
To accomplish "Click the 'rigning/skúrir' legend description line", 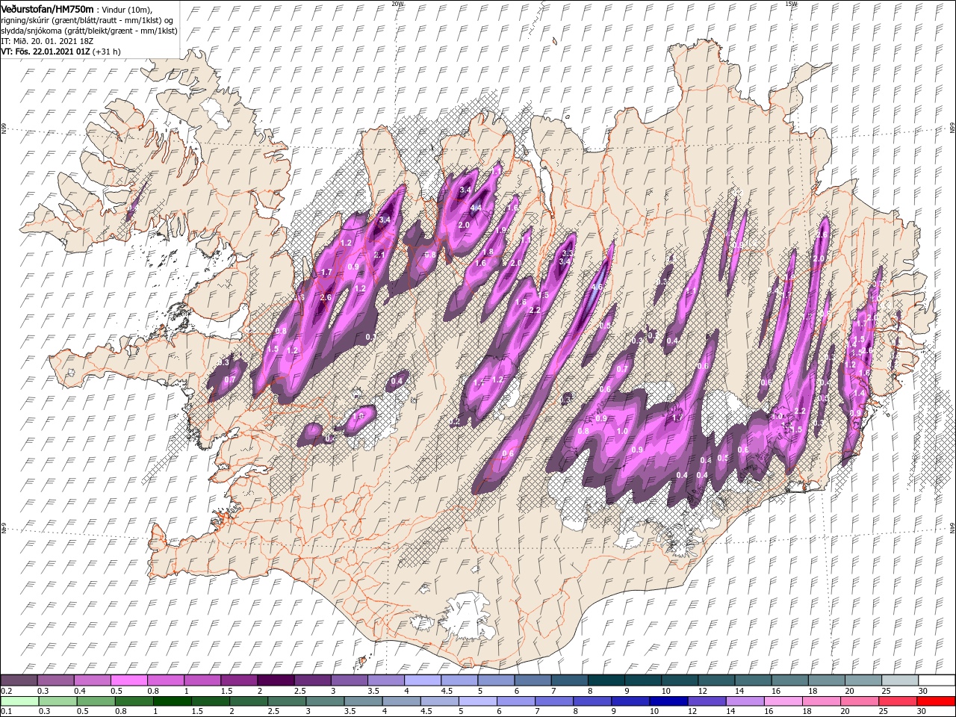I will (88, 20).
